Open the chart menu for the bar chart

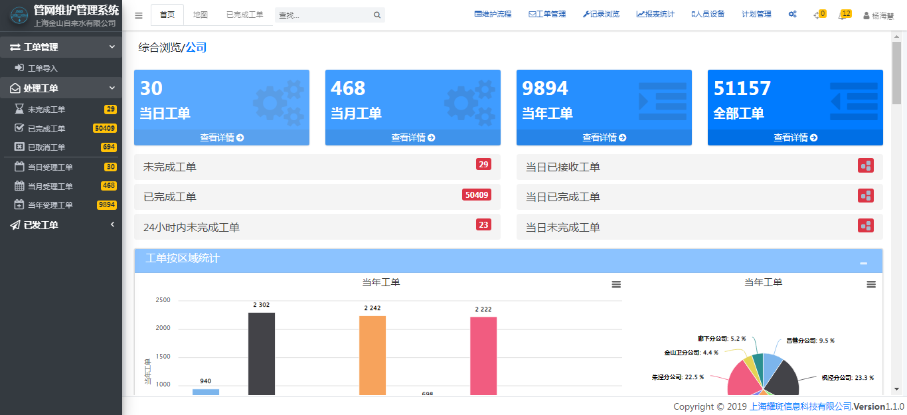[x=616, y=284]
